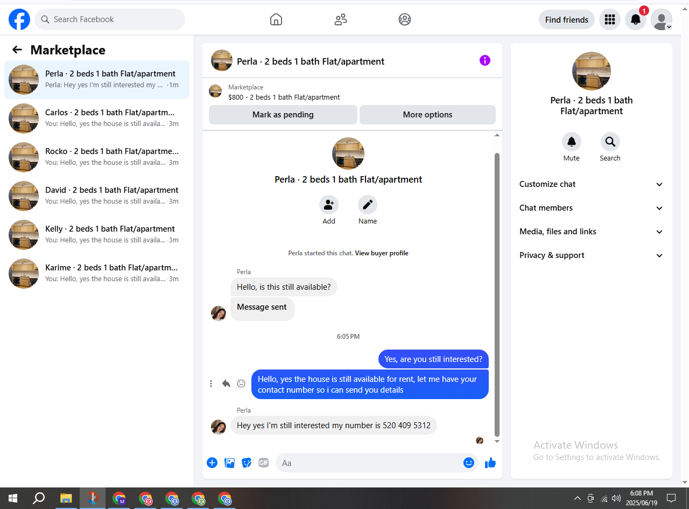The width and height of the screenshot is (689, 509).
Task: Open the volume control in system tray
Action: (x=616, y=498)
